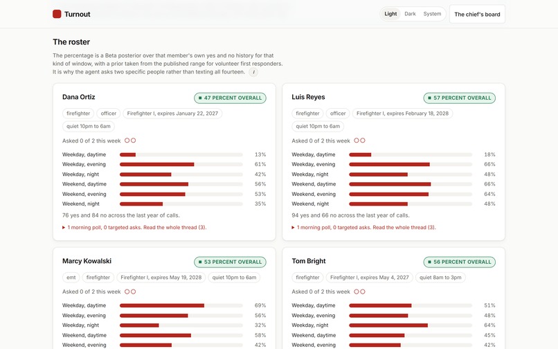Image resolution: width=558 pixels, height=349 pixels.
Task: Click Tom Bright's 'Asked 0 of 2 this week' text
Action: (321, 292)
